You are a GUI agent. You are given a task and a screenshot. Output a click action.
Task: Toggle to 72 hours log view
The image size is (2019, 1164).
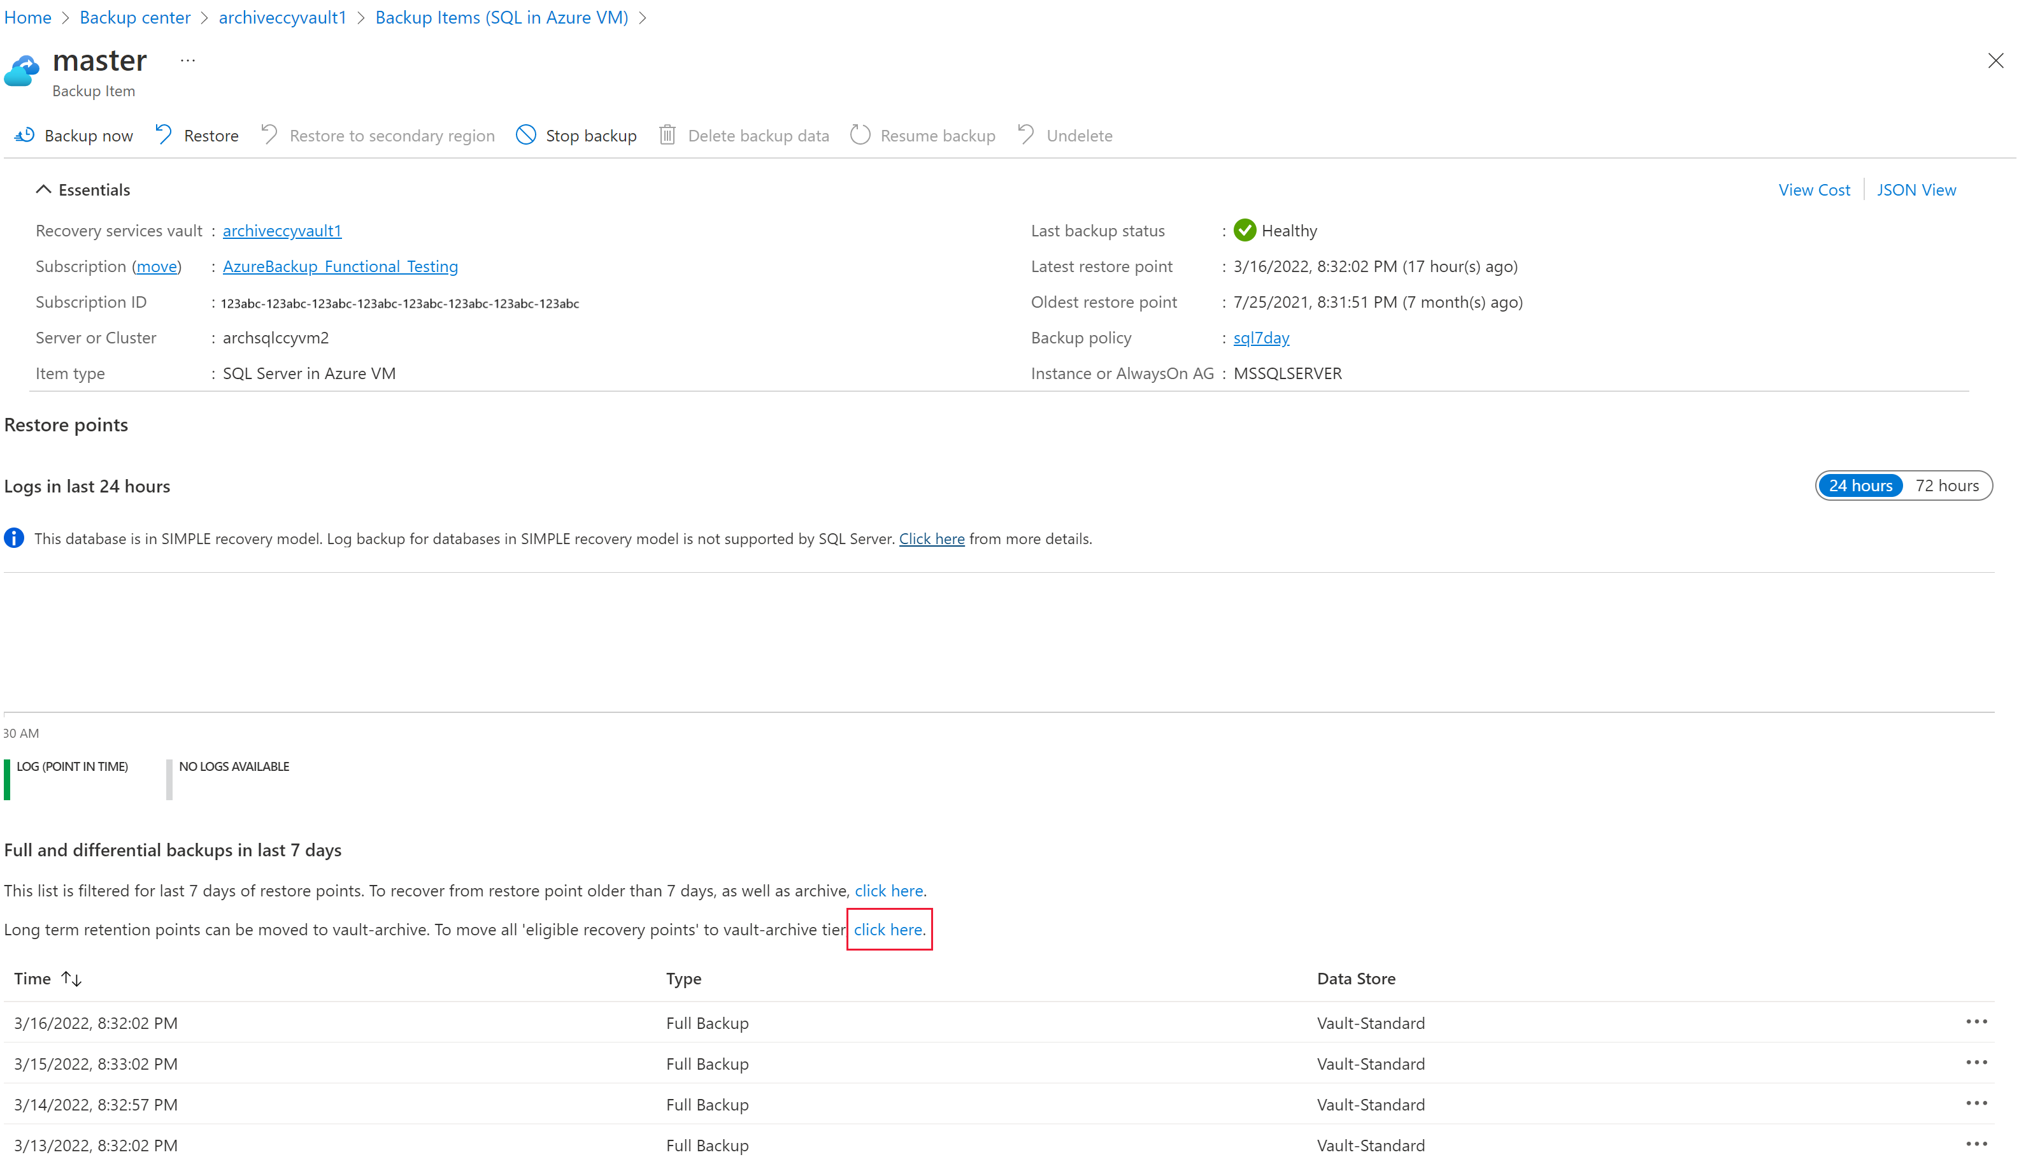1948,485
